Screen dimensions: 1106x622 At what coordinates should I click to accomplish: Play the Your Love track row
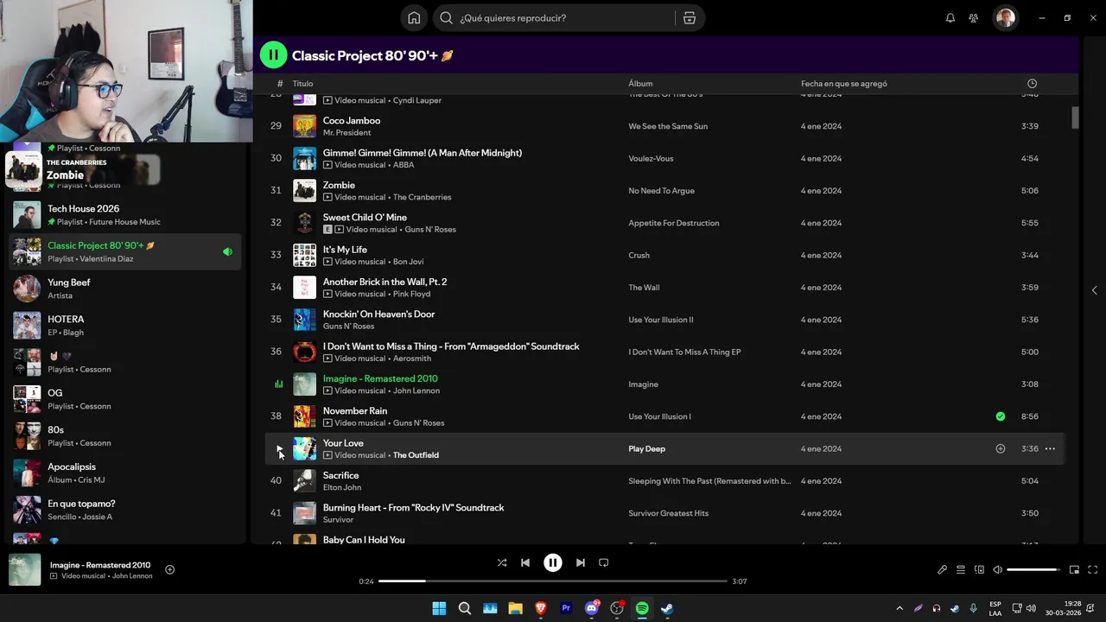coord(278,449)
